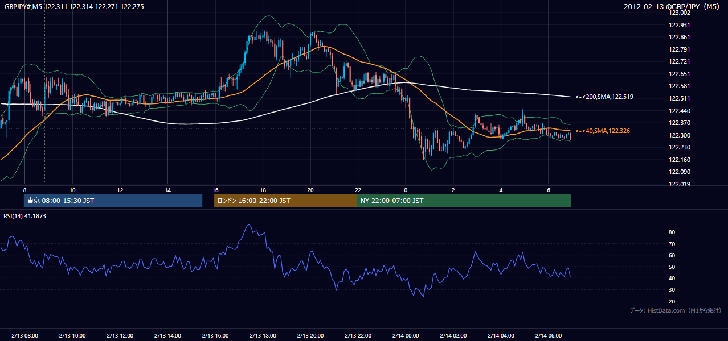728x341 pixels.
Task: Click hour tick 22 on chart axis
Action: click(x=358, y=189)
